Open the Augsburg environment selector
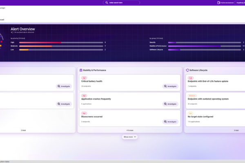Image resolution: width=245 pixels, height=163 pixels. tap(241, 3)
